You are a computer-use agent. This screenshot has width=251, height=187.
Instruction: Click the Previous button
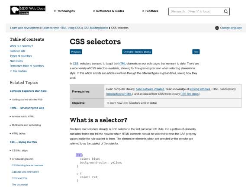76,52
